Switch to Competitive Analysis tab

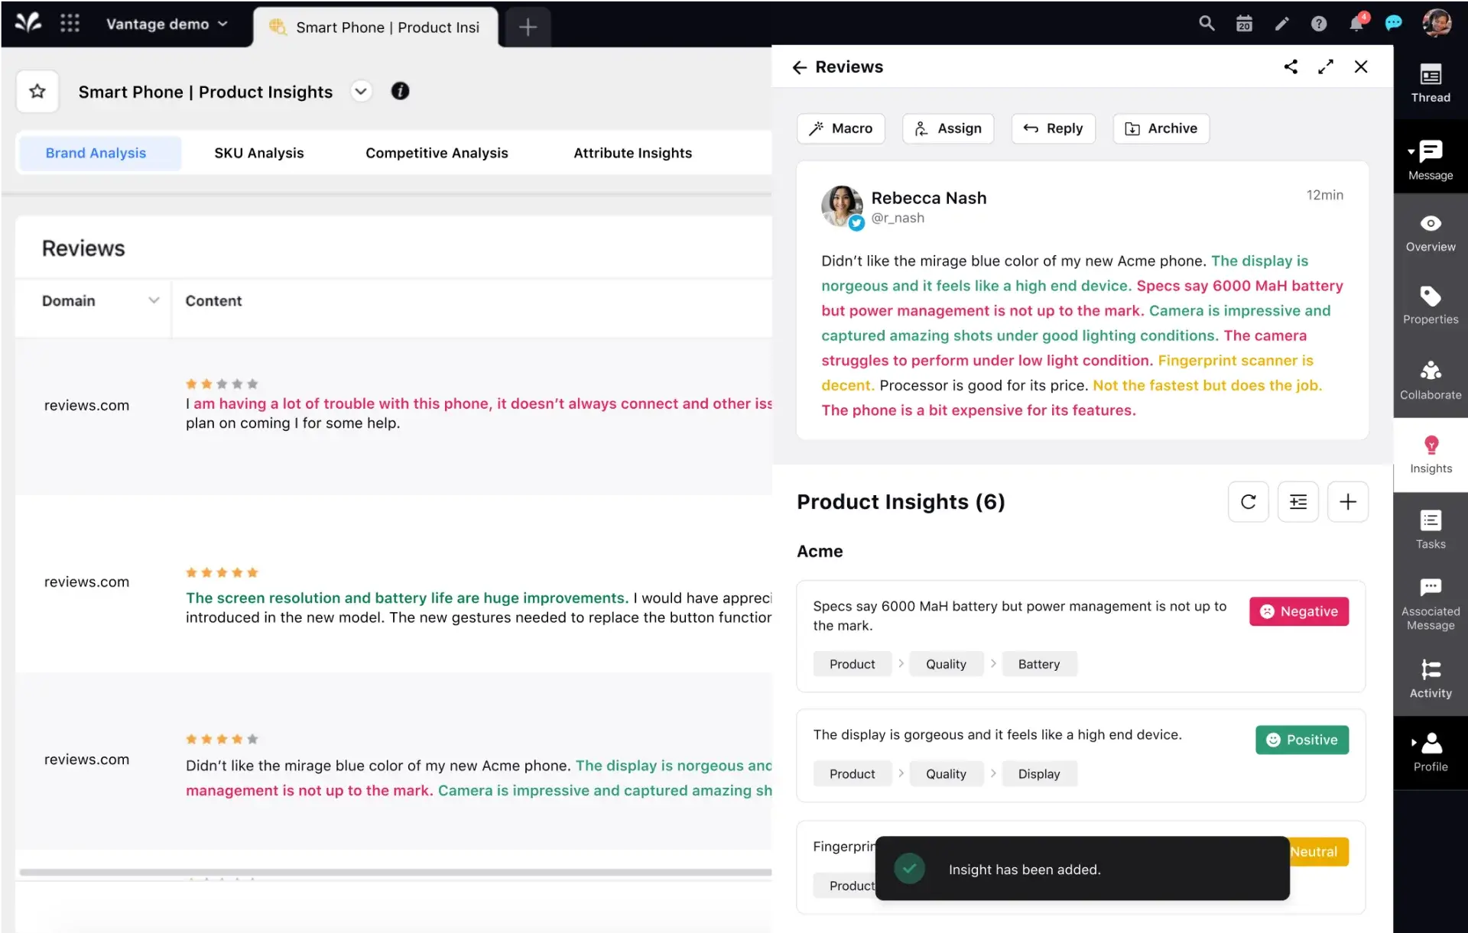coord(437,153)
